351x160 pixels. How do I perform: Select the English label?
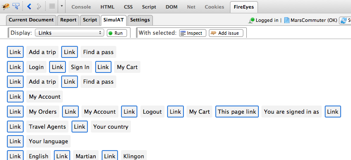38,156
